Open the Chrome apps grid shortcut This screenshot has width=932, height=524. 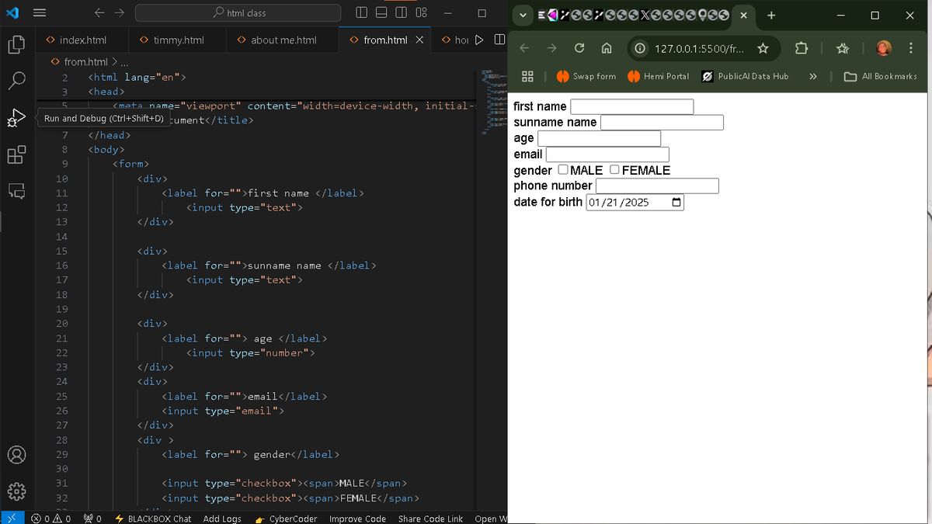click(527, 76)
